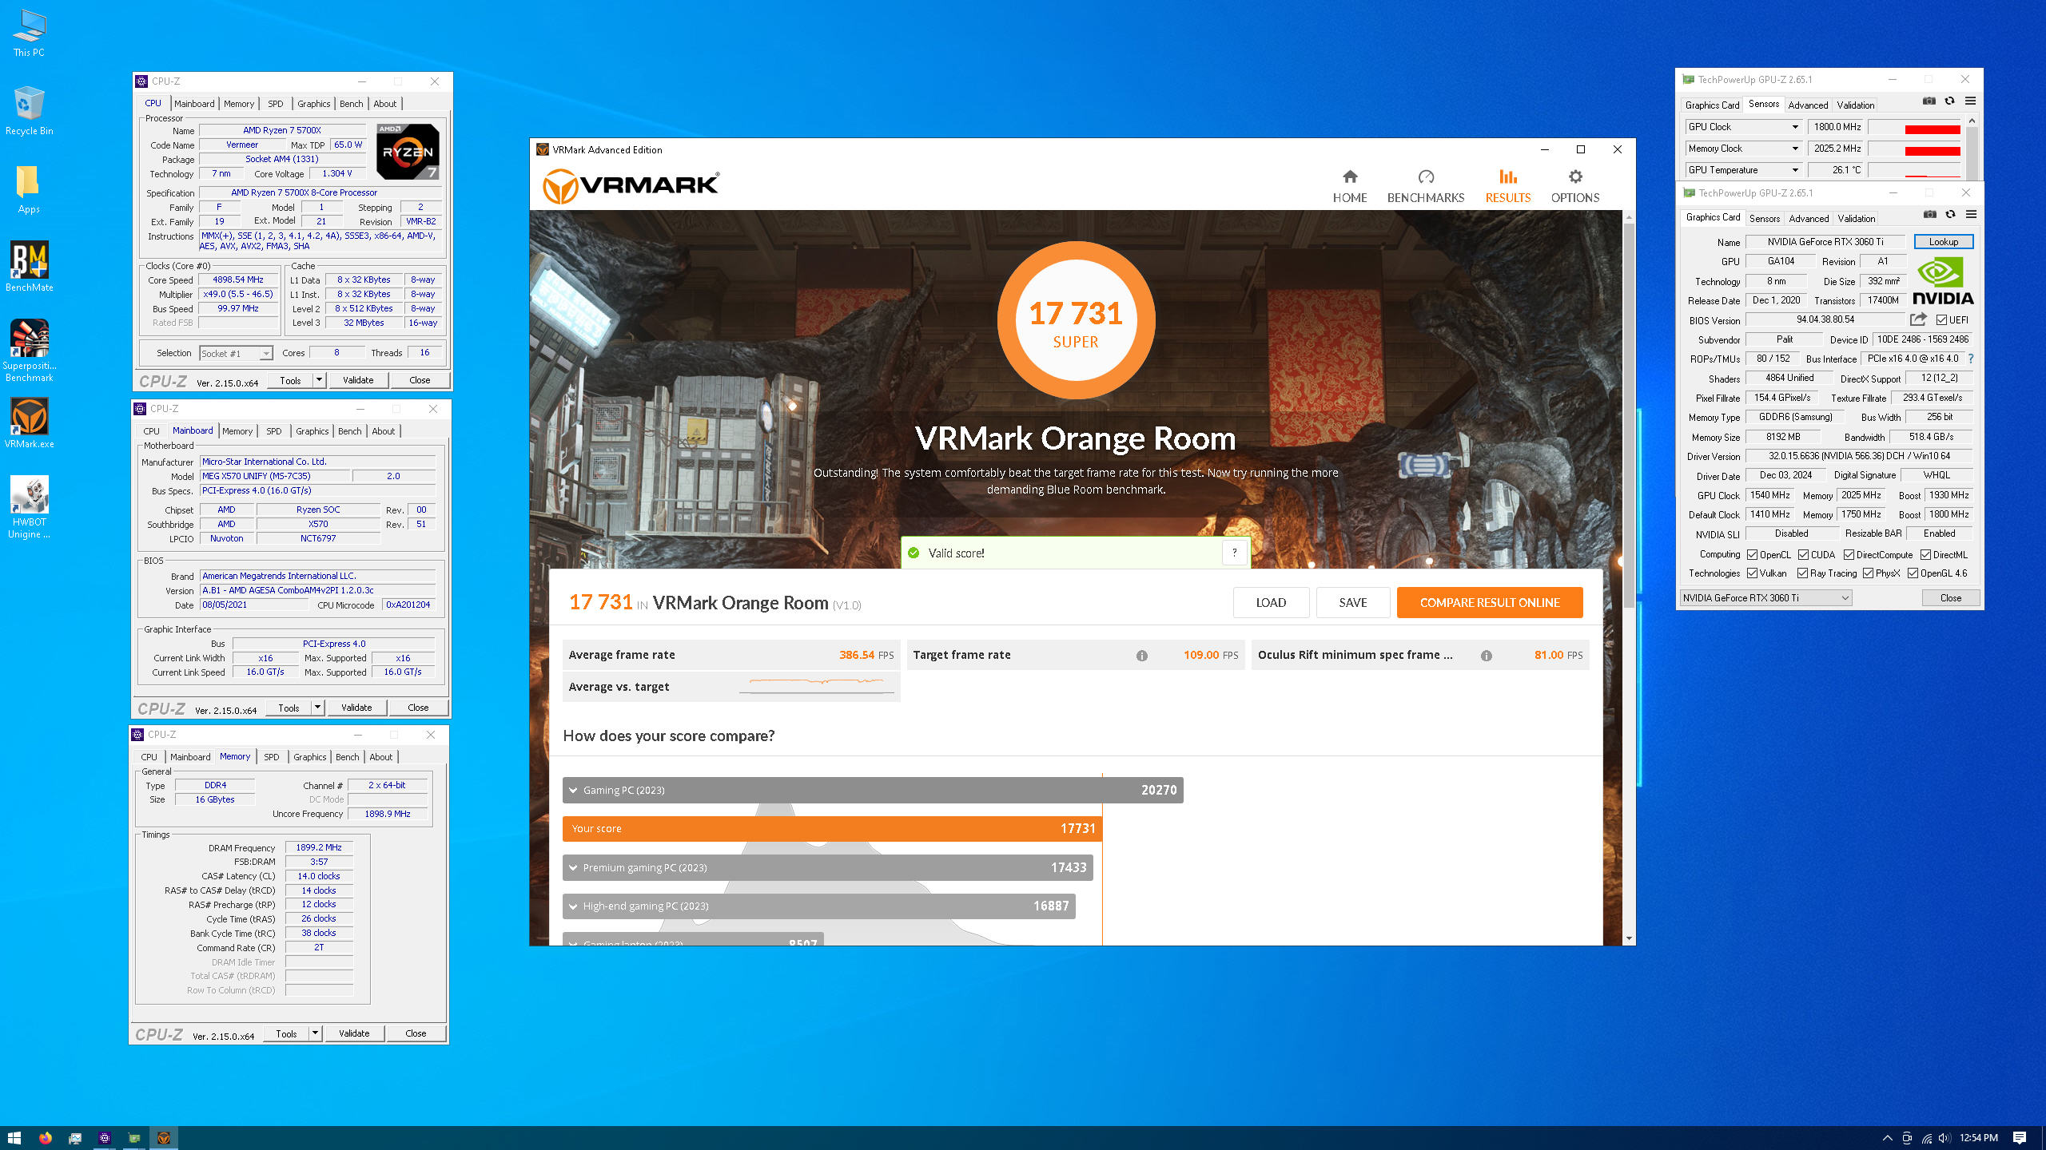
Task: Click Close button in GPU-Z Graphics Card window
Action: tap(1950, 598)
